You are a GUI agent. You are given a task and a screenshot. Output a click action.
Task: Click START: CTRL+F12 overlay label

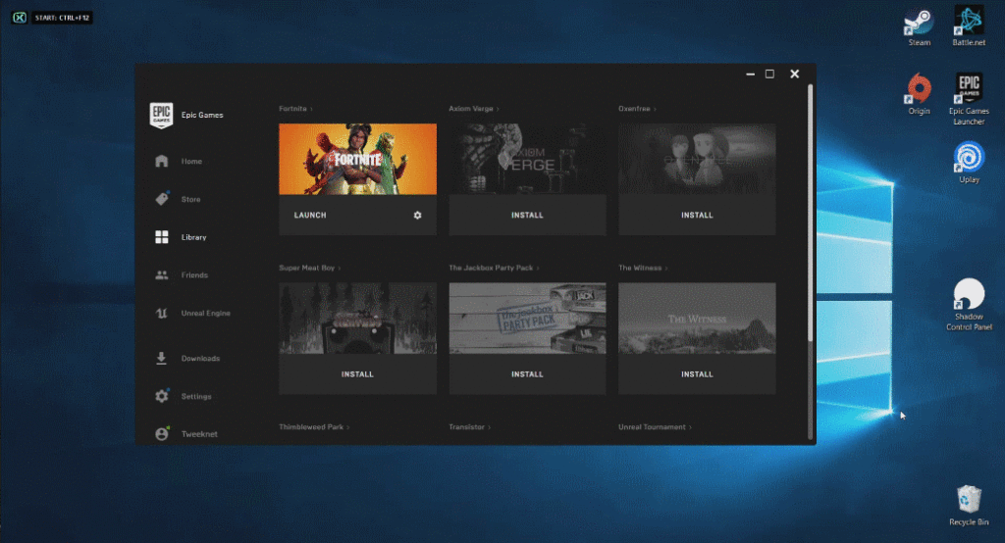[x=62, y=18]
